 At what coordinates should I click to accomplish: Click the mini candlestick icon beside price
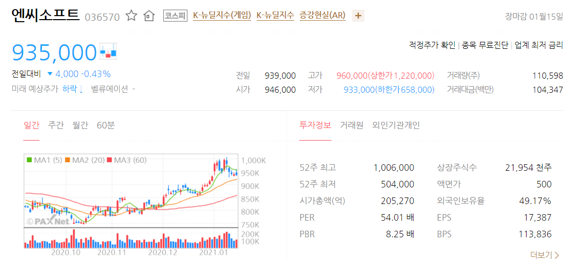(x=108, y=51)
